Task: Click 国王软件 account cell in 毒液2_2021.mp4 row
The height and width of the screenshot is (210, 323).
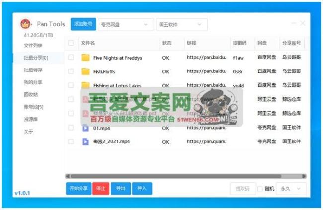Action: point(292,141)
